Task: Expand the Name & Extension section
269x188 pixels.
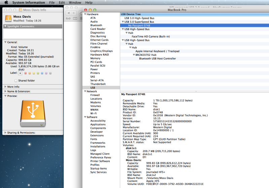Action: [5, 91]
